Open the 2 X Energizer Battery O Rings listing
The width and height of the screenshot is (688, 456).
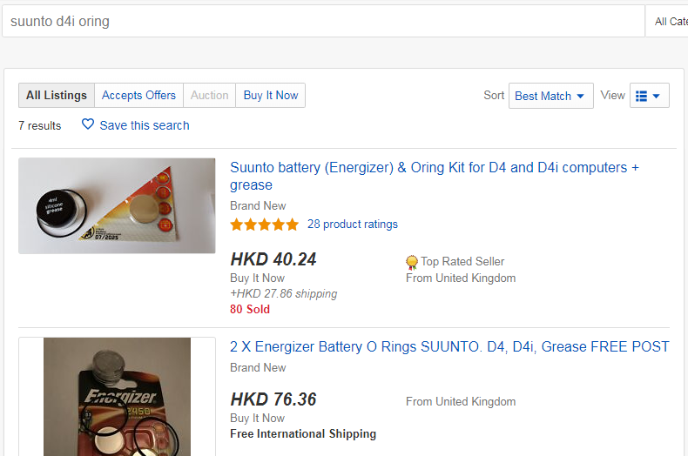(449, 346)
